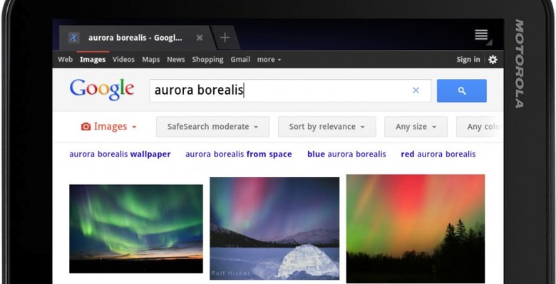This screenshot has width=556, height=284.
Task: Open the red Images mode dropdown
Action: [109, 127]
